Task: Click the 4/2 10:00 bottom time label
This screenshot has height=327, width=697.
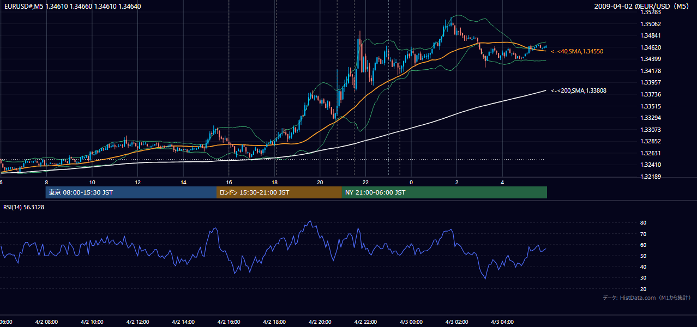Action: pyautogui.click(x=92, y=322)
